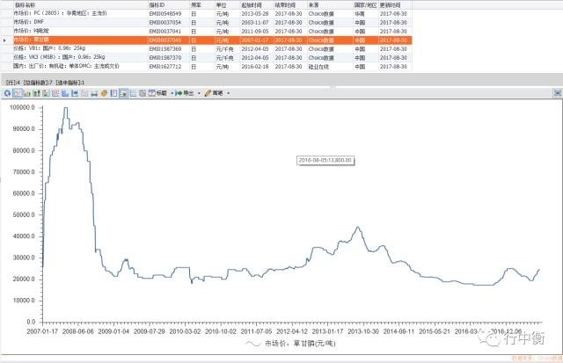Click the start date cell 2013-05-28
This screenshot has height=363, width=563.
coord(255,14)
